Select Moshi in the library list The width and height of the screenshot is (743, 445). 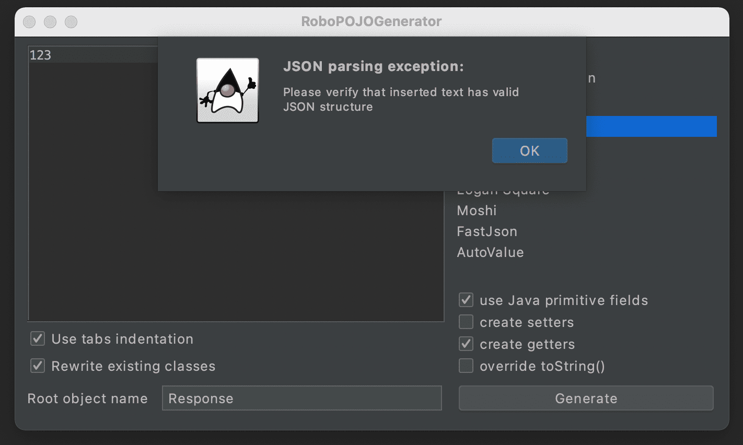477,210
